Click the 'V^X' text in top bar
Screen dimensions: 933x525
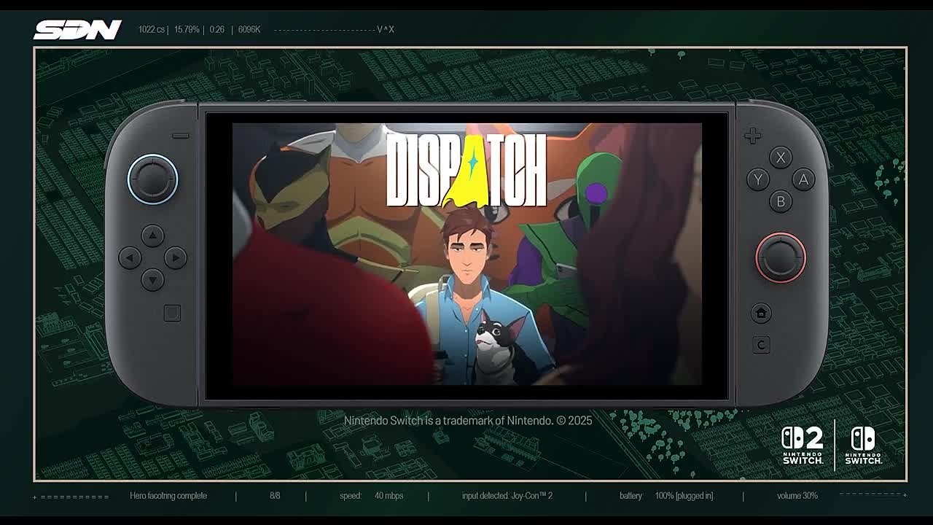[386, 30]
